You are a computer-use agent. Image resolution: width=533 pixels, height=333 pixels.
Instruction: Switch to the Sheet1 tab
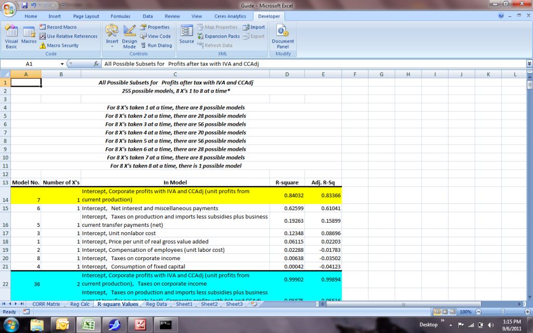pyautogui.click(x=184, y=304)
